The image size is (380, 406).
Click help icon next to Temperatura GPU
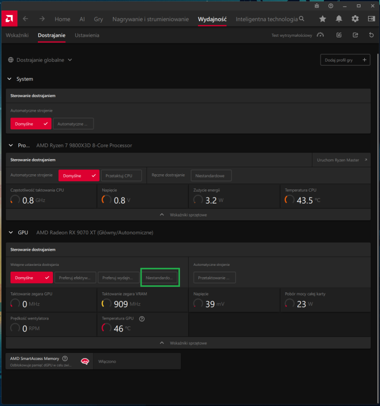pos(142,319)
